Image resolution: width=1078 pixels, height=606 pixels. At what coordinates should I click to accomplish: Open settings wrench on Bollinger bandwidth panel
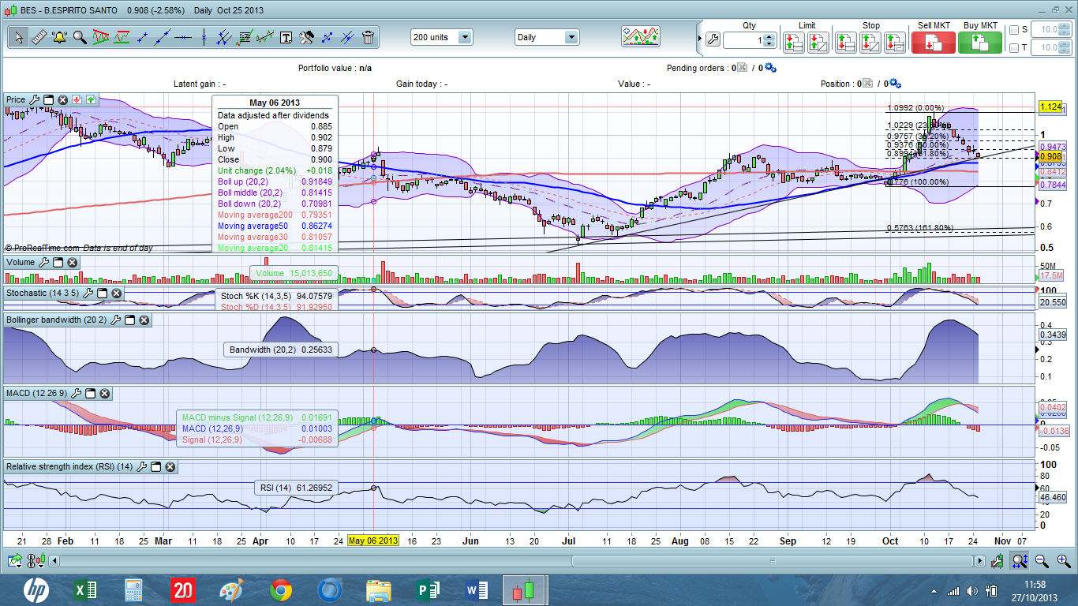point(115,320)
